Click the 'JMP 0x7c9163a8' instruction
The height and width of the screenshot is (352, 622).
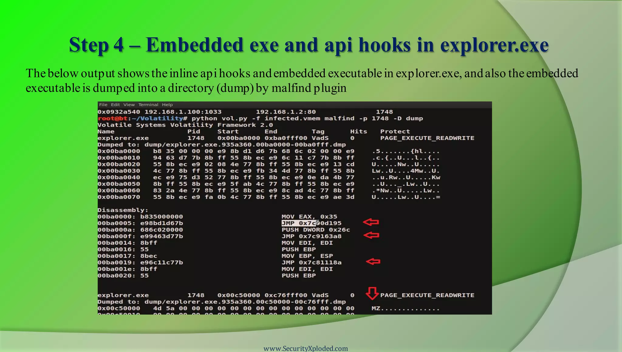312,236
